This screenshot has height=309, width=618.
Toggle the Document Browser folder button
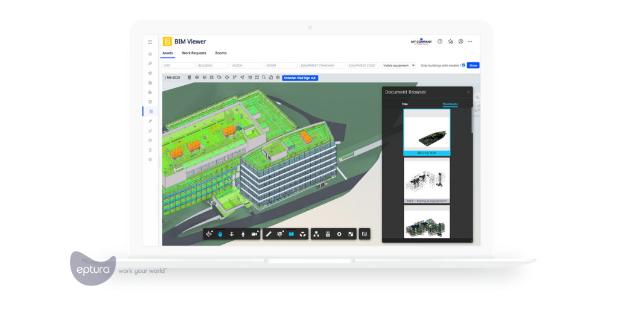(x=291, y=234)
